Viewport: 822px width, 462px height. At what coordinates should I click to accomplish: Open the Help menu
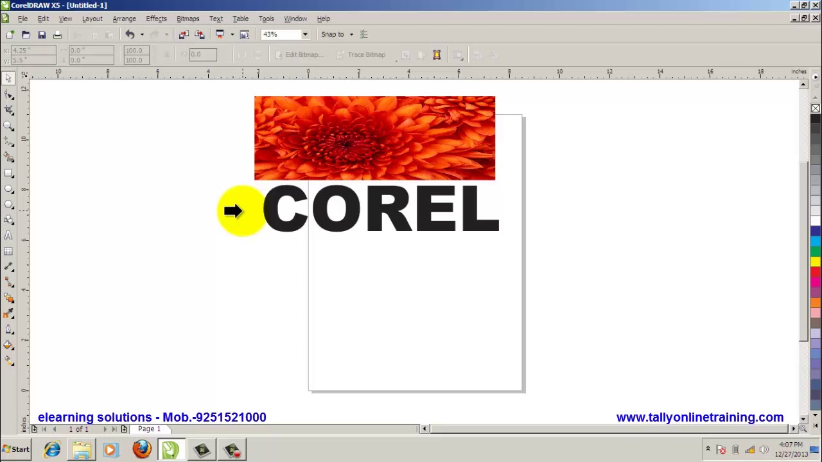pos(323,19)
